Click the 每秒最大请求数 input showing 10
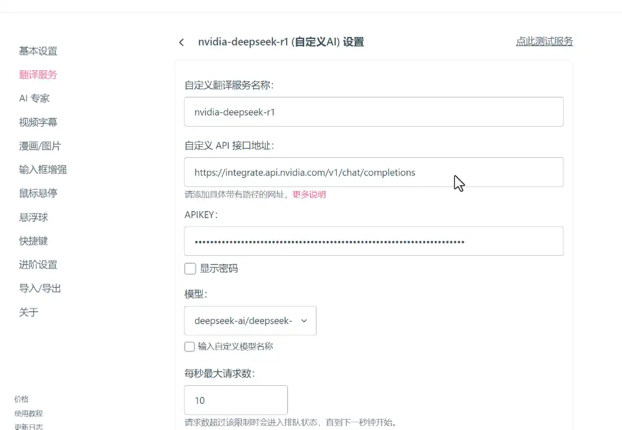Image resolution: width=622 pixels, height=430 pixels. tap(236, 400)
